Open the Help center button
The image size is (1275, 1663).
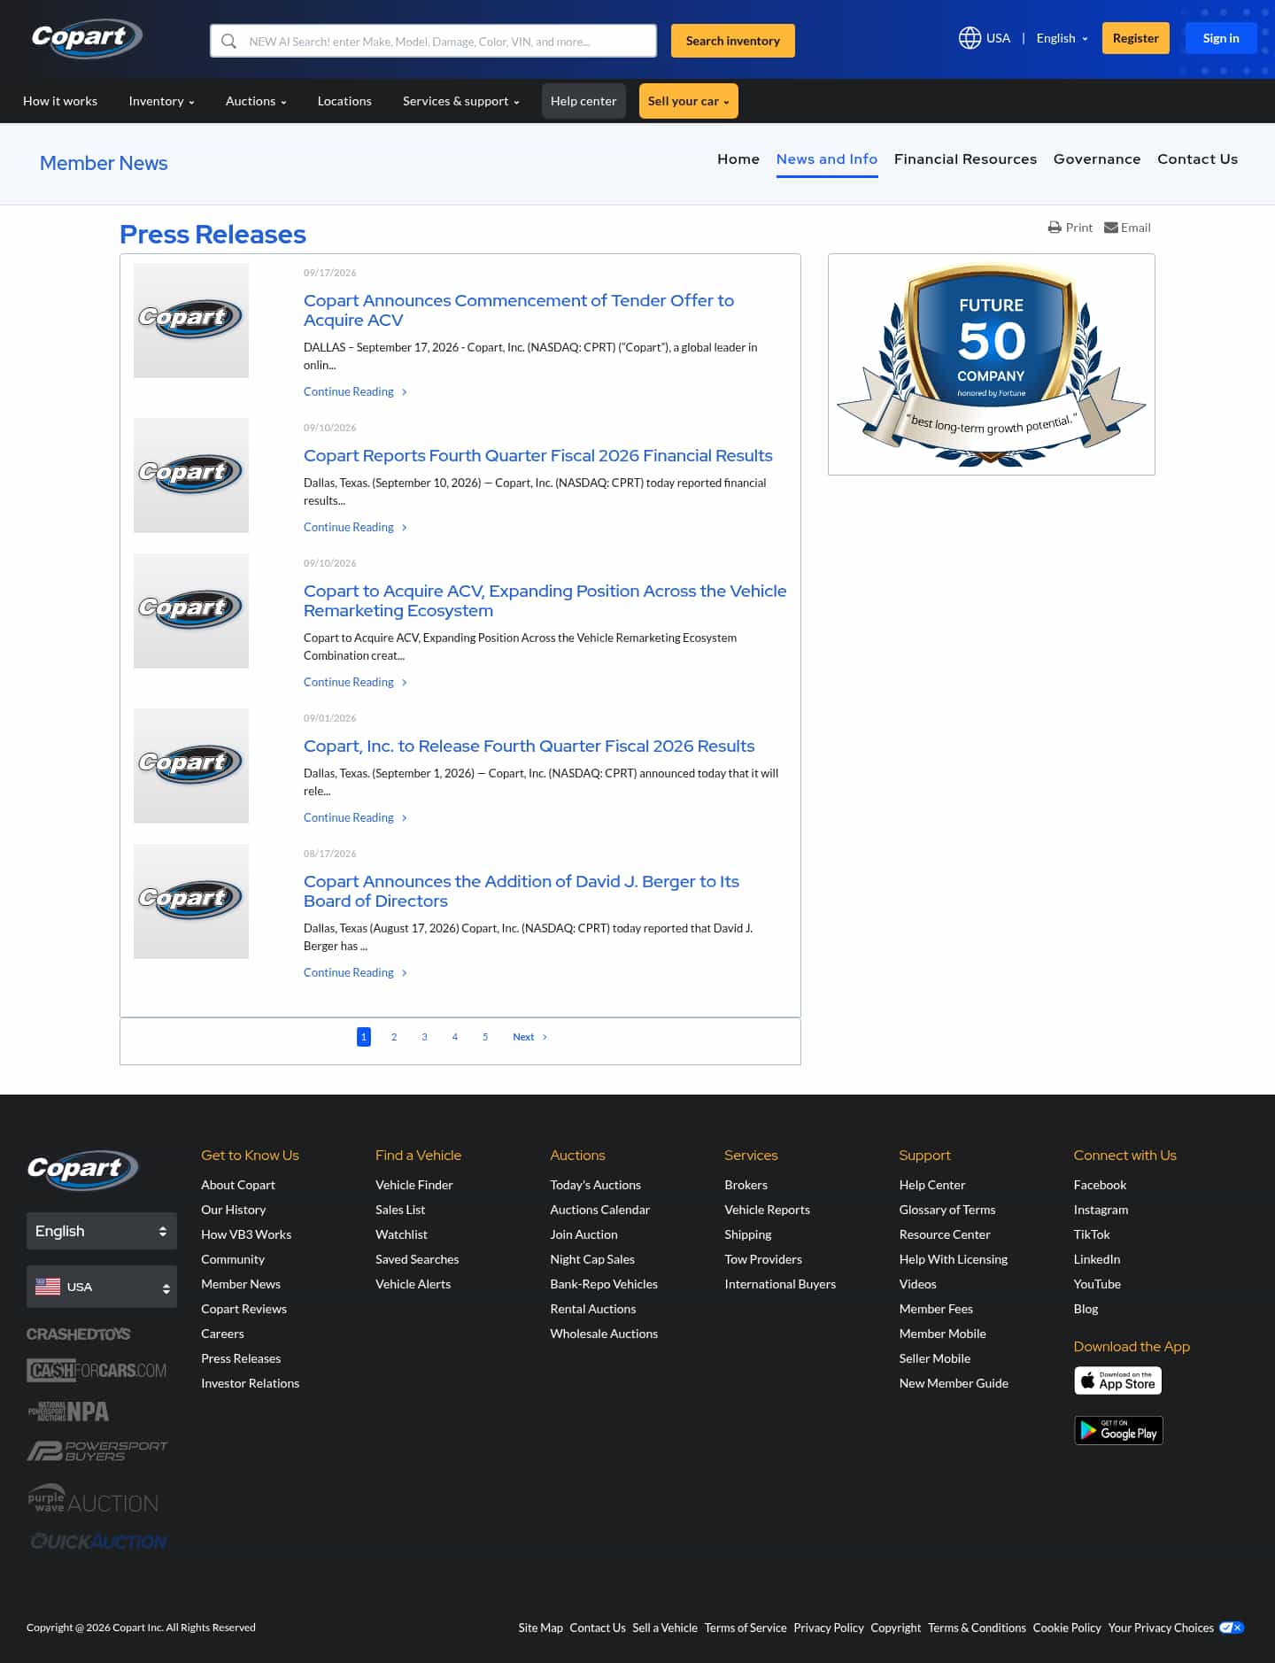[583, 101]
